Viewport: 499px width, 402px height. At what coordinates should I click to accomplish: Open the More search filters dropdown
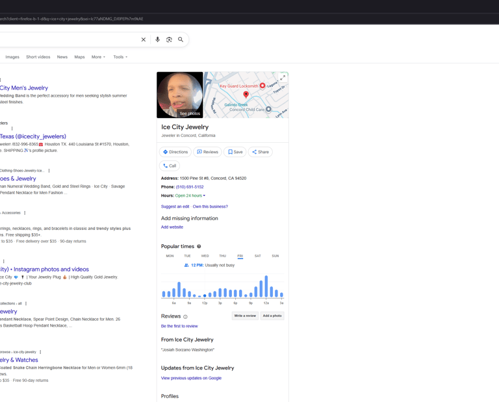point(98,57)
